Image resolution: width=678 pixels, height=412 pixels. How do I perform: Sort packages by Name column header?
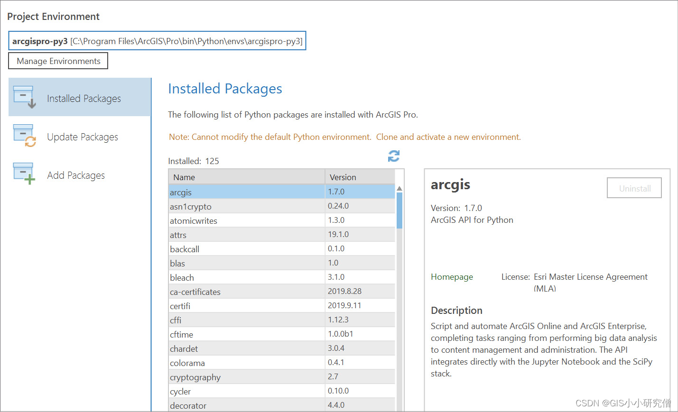click(x=247, y=177)
